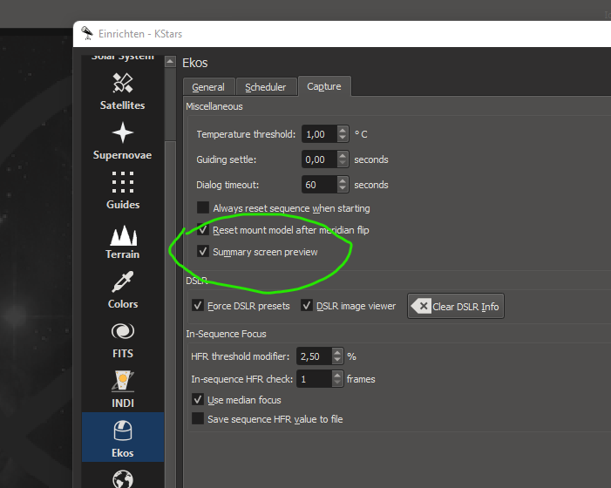Click the In-sequence HFR check label
This screenshot has width=611, height=488.
241,379
